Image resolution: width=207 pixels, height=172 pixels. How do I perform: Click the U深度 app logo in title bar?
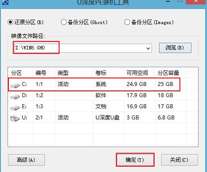coord(5,2)
